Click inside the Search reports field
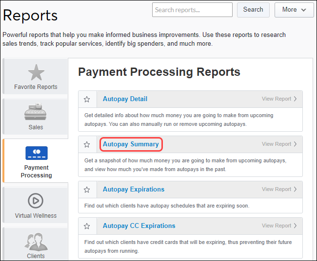Image resolution: width=317 pixels, height=261 pixels. click(192, 10)
